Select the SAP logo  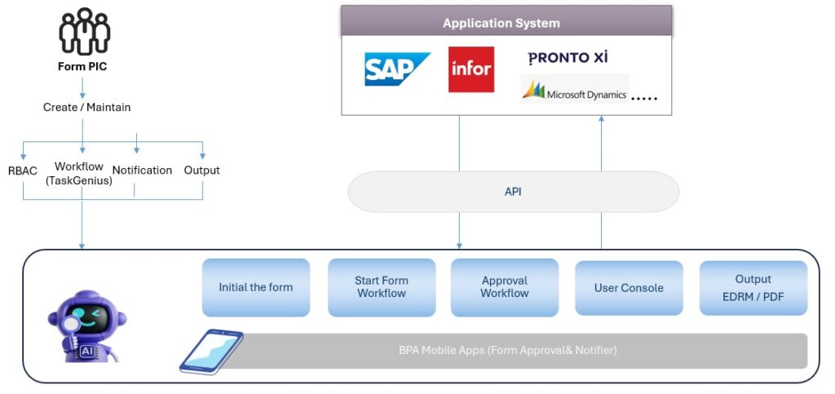click(397, 69)
